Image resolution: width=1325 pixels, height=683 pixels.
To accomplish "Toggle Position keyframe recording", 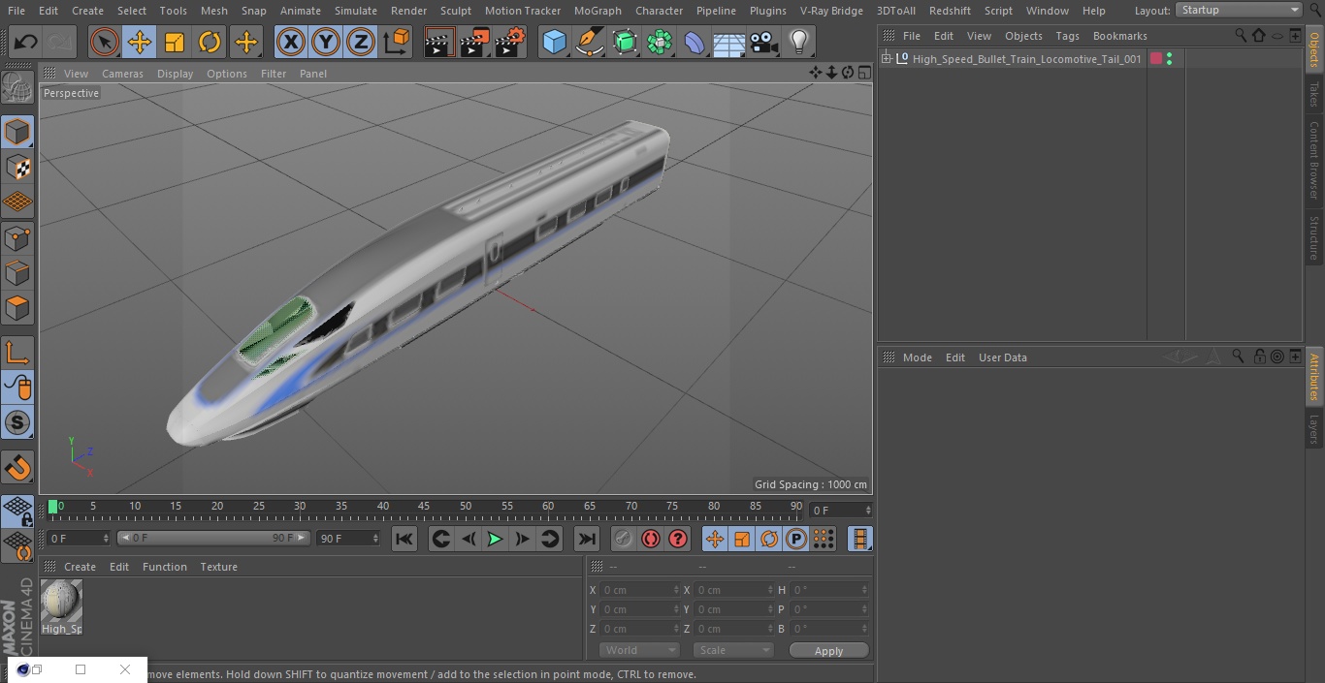I will pos(715,539).
